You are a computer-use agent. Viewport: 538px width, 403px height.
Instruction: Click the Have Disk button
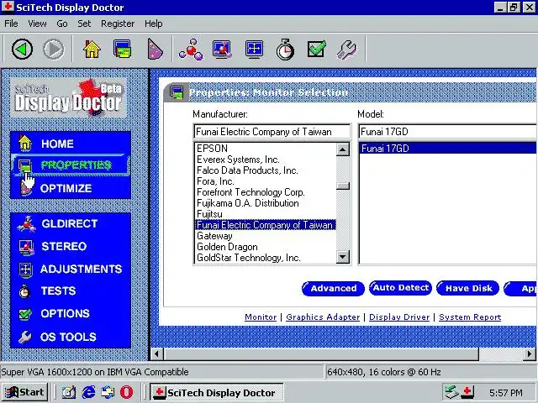[x=467, y=289]
